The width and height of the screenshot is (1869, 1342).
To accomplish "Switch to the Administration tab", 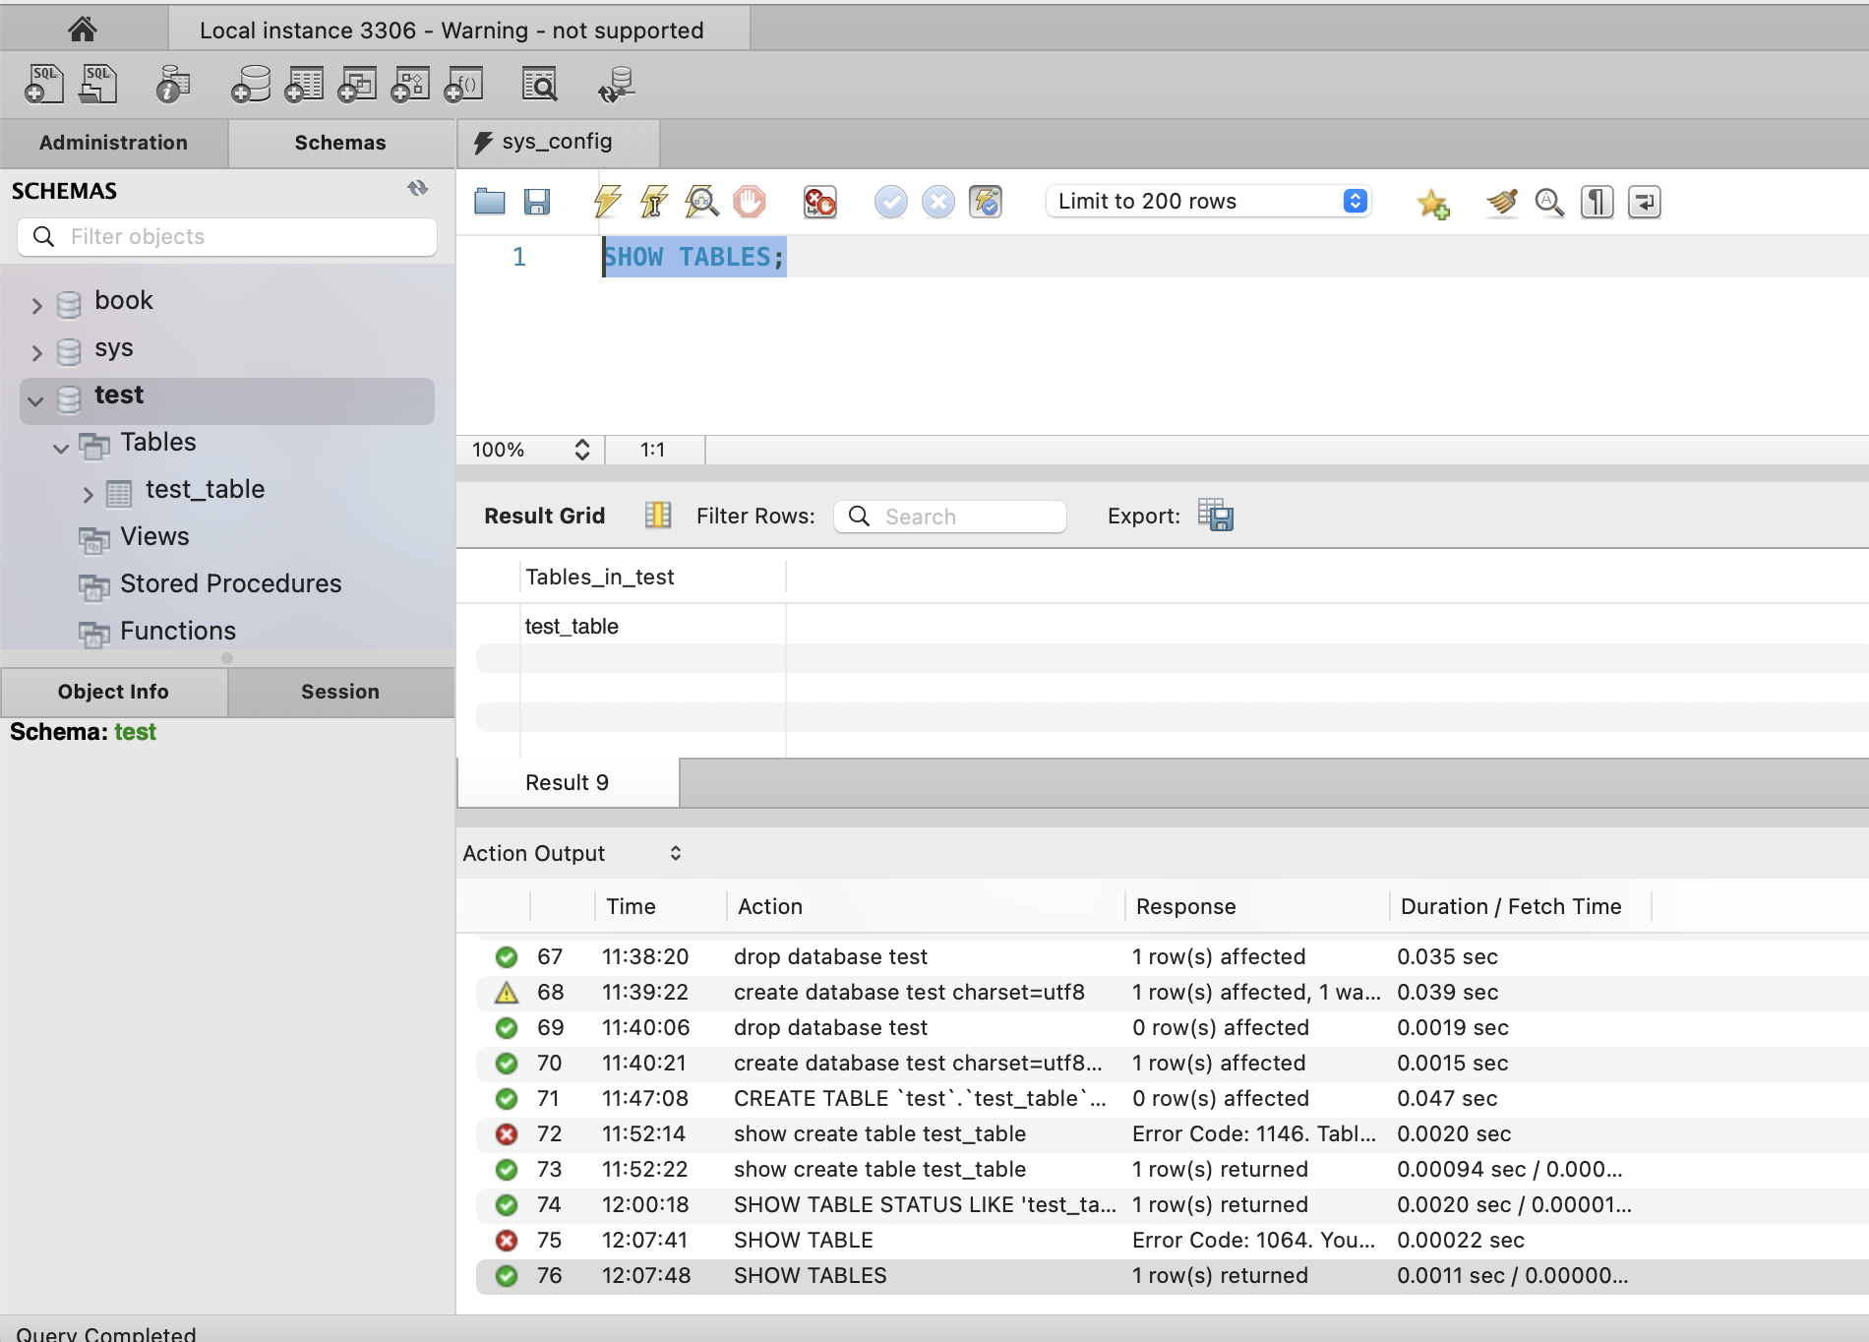I will click(x=113, y=143).
